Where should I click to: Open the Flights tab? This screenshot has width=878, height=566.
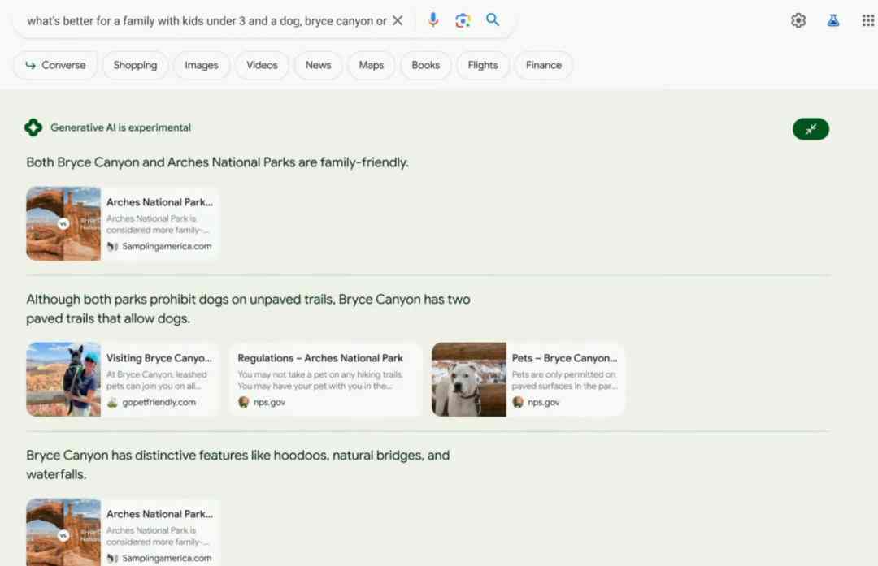coord(483,65)
